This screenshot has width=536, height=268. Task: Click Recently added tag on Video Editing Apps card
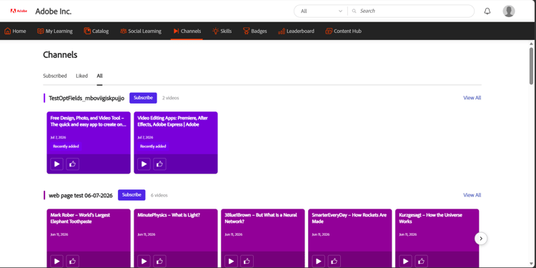pos(153,147)
